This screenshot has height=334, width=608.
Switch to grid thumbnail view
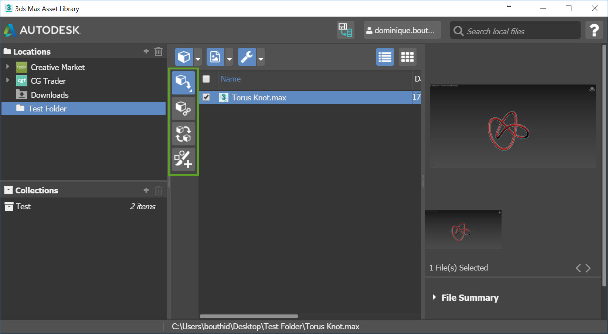[x=408, y=57]
